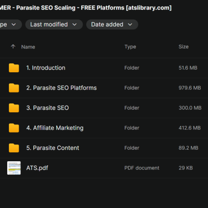
Task: Click the Folder type cell for 5. Parasite Content
Action: point(132,148)
